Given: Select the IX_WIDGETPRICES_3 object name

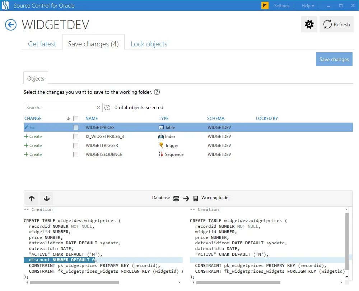Looking at the screenshot, I should [x=105, y=137].
